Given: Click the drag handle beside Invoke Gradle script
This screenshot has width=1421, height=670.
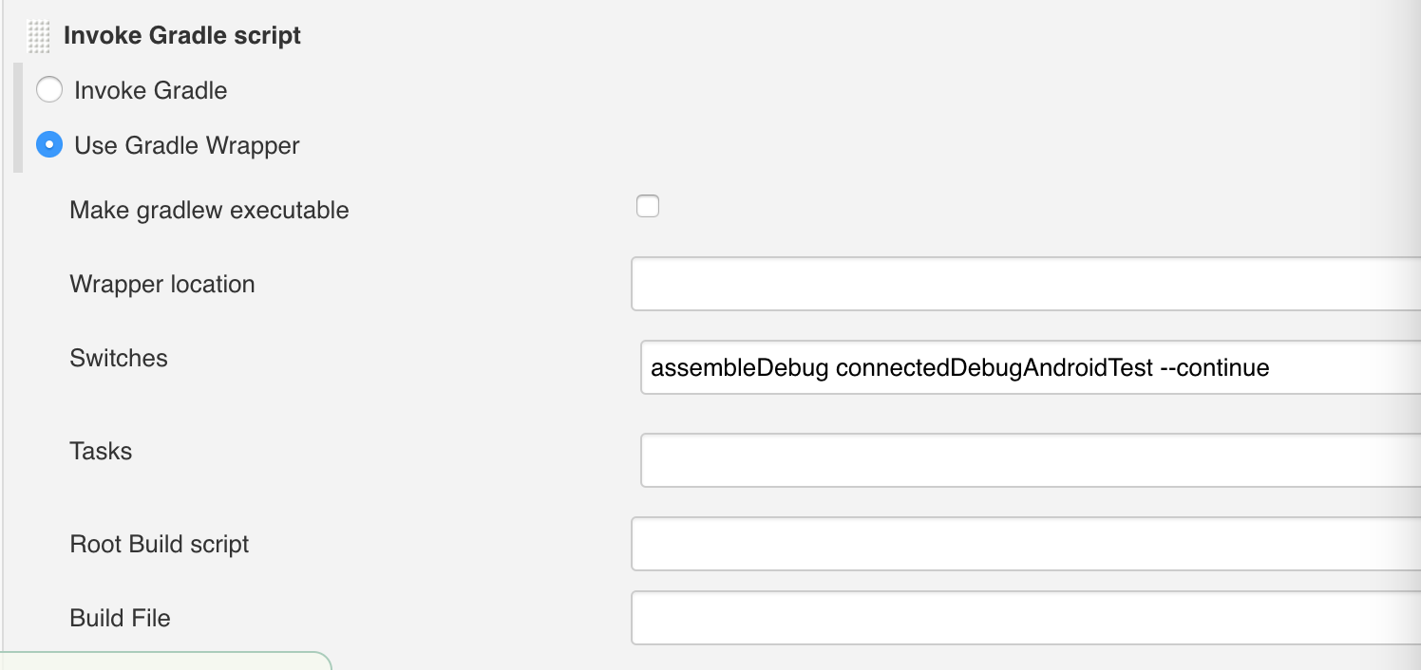Looking at the screenshot, I should click(x=39, y=37).
